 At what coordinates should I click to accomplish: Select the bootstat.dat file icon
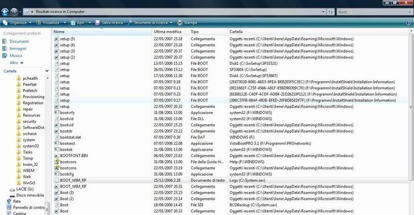[56, 137]
